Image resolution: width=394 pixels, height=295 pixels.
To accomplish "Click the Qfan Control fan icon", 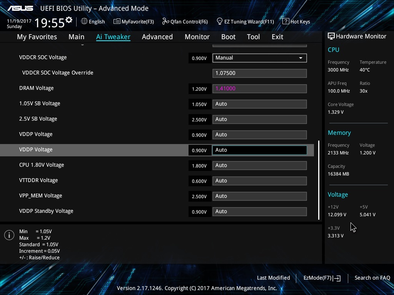I will click(x=165, y=22).
